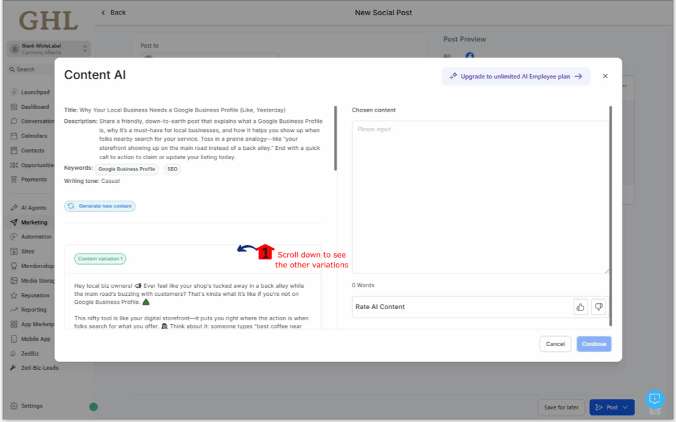Click the Sites icon in sidebar
Screen dimensions: 676x422
(x=14, y=252)
